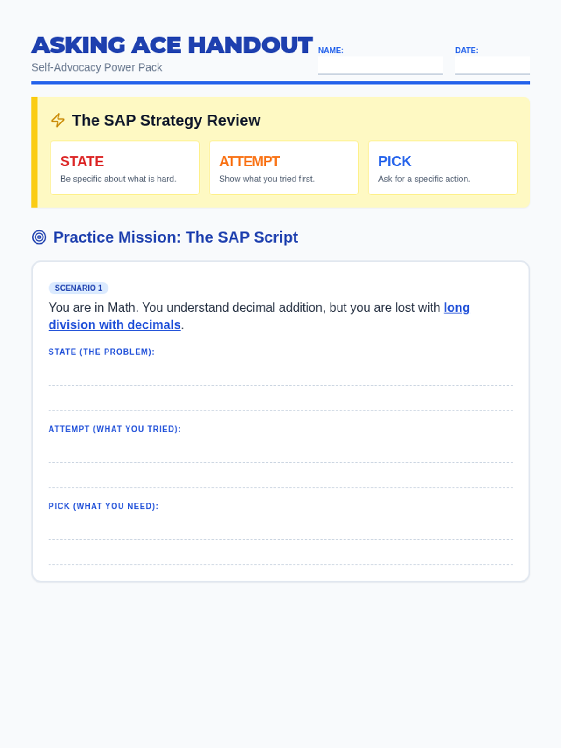Viewport: 561px width, 748px height.
Task: Open the long division with decimals link
Action: [x=115, y=324]
